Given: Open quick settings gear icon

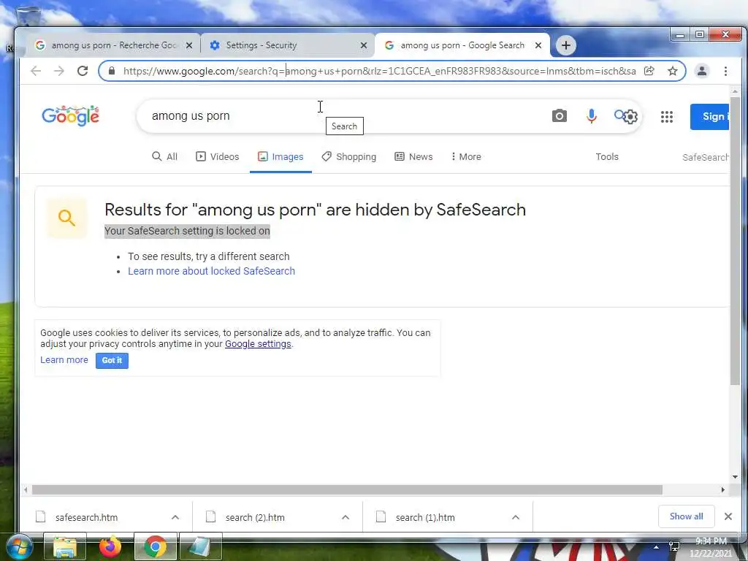Looking at the screenshot, I should 630,117.
